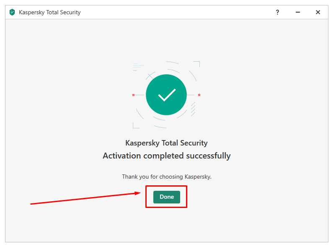Minimize the Kaspersky Total Security window
336x252 pixels.
[x=297, y=12]
